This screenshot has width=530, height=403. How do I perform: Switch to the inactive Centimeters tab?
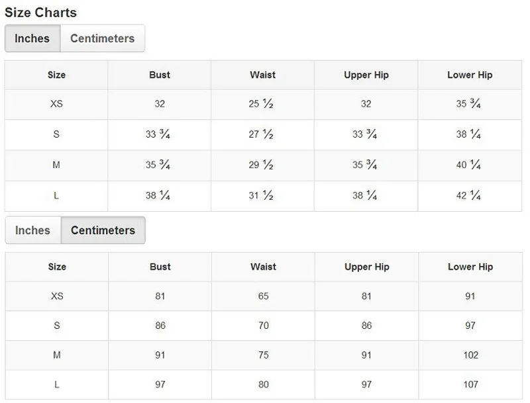pos(102,38)
